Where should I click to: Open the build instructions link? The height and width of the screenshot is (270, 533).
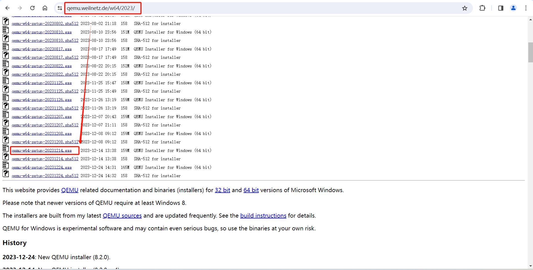tap(263, 216)
